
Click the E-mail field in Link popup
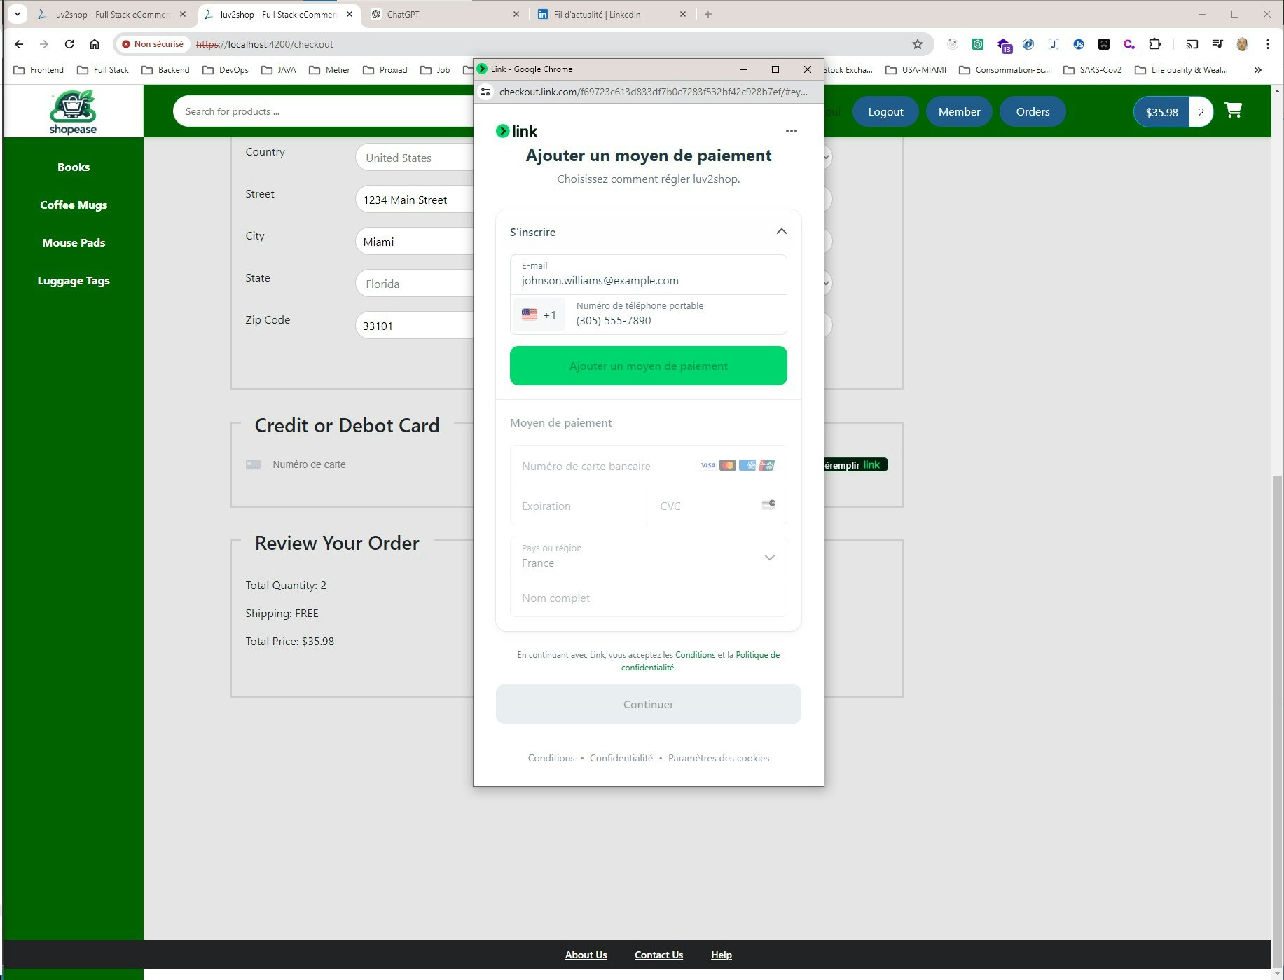[x=648, y=274]
